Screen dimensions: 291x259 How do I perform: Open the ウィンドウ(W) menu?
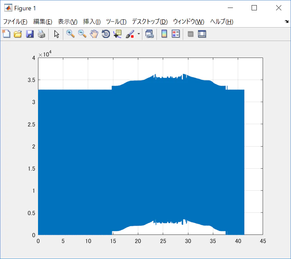coord(189,22)
